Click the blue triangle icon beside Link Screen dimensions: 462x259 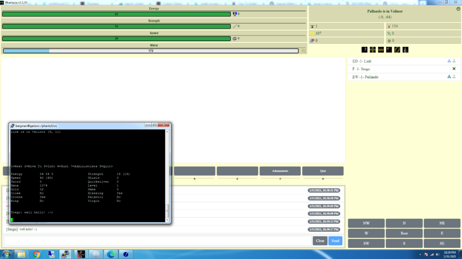[449, 61]
